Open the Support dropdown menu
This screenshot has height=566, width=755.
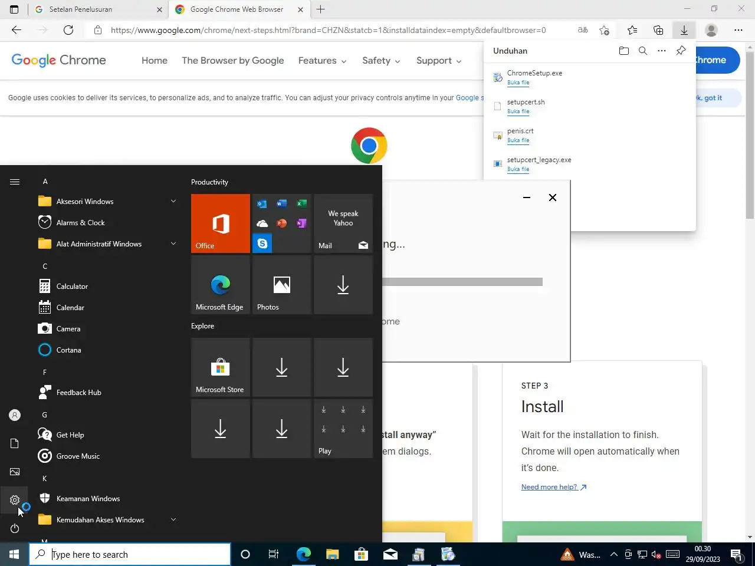[x=439, y=60]
